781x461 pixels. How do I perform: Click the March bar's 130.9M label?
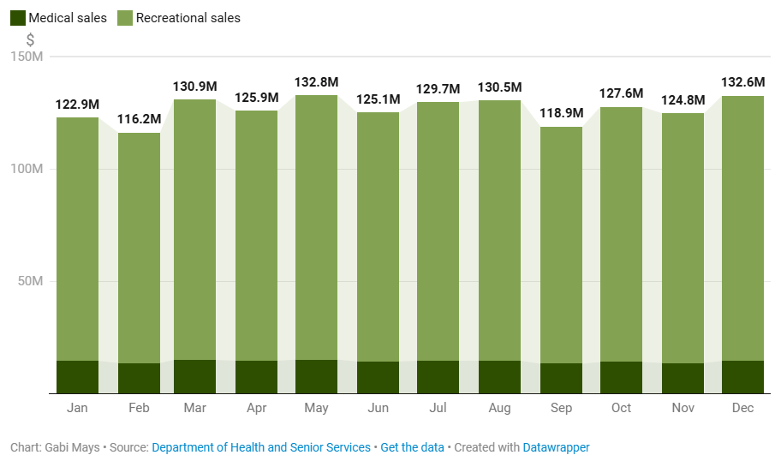click(194, 87)
